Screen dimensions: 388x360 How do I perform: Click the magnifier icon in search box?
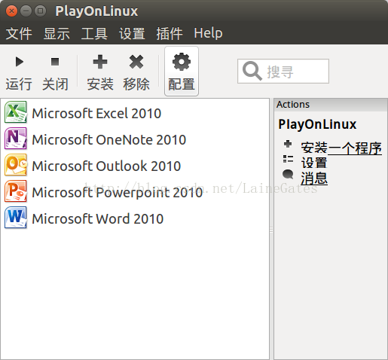click(x=252, y=71)
